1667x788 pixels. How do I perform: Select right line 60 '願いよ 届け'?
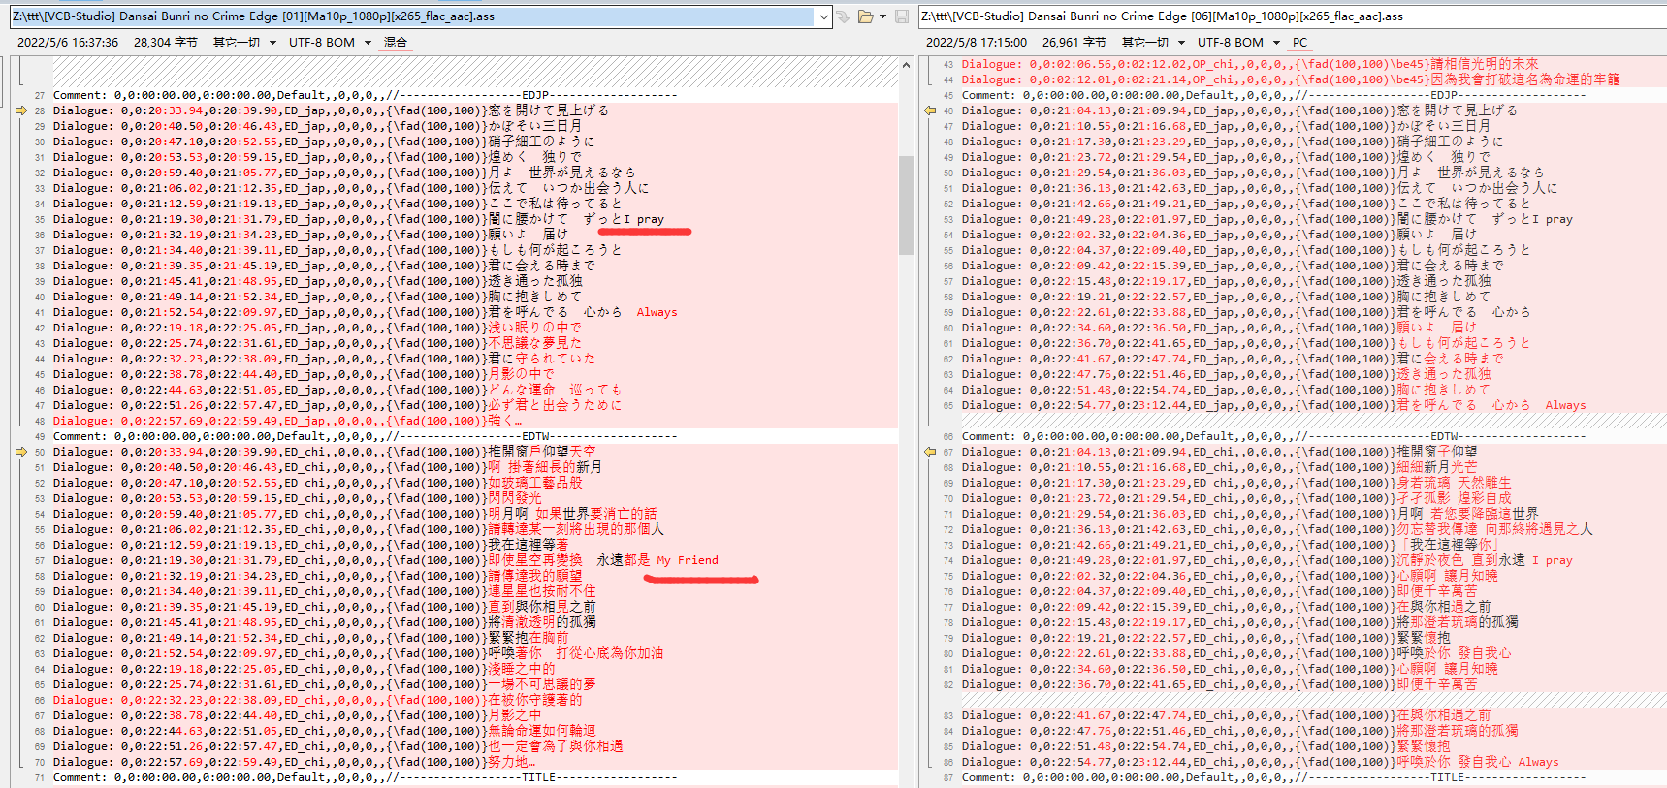(x=1314, y=328)
